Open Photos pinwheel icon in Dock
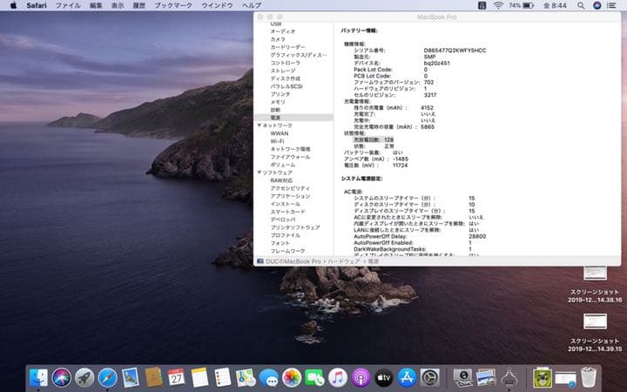 click(292, 377)
